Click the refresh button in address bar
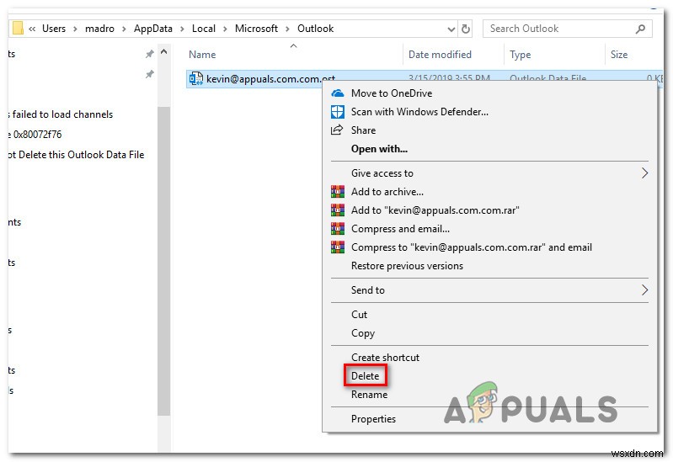The height and width of the screenshot is (462, 673). pyautogui.click(x=465, y=29)
